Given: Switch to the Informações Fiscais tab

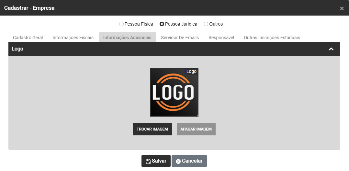Looking at the screenshot, I should 73,38.
